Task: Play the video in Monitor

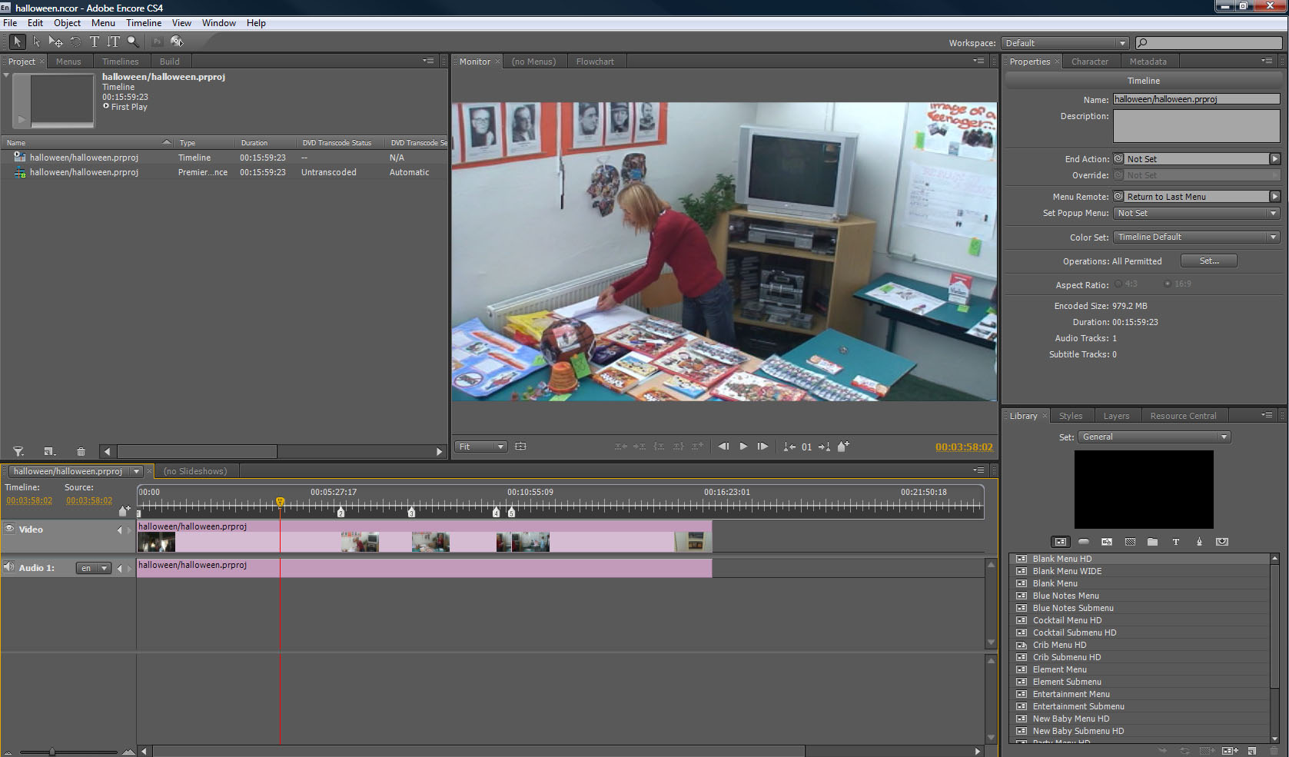Action: pyautogui.click(x=743, y=447)
